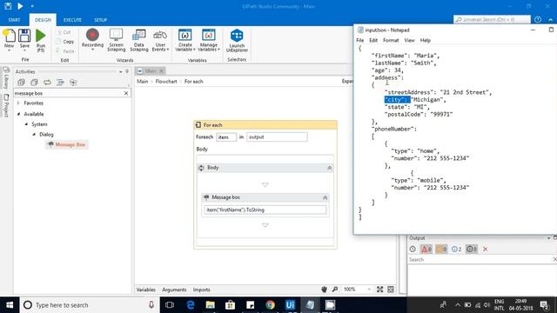Open the Screen Scraping wizard

[116, 40]
